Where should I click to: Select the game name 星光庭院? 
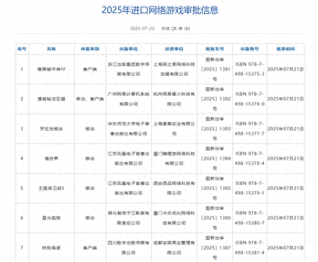point(51,218)
